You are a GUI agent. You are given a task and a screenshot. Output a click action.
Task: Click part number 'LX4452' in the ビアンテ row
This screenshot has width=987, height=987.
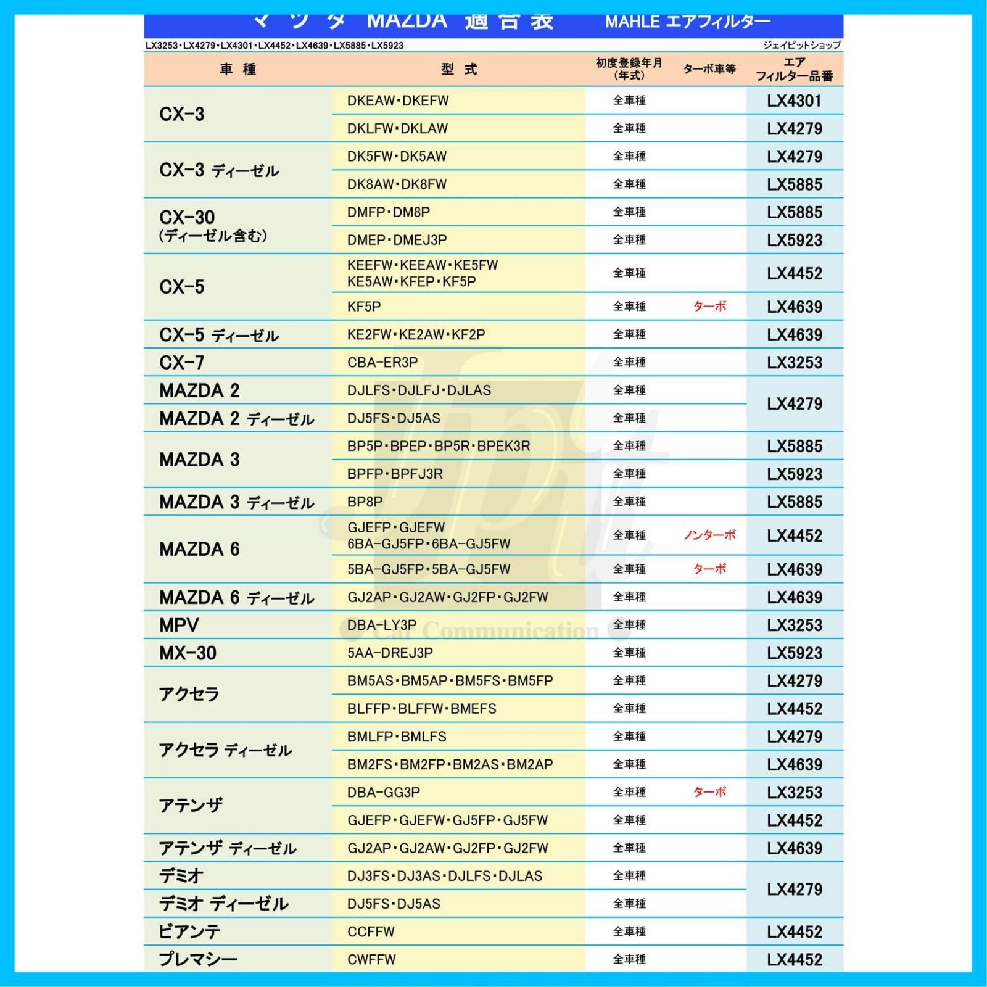(x=795, y=932)
